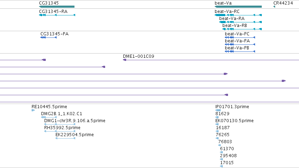Click the EK070130.5prime EST marker
Image resolution: width=299 pixels, height=168 pixels.
coord(217,124)
